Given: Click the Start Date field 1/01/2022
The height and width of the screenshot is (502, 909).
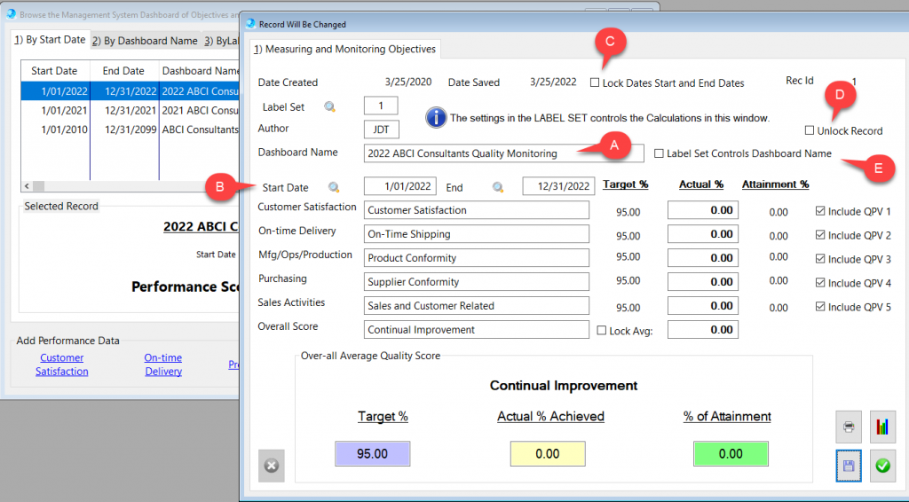Looking at the screenshot, I should pyautogui.click(x=400, y=186).
